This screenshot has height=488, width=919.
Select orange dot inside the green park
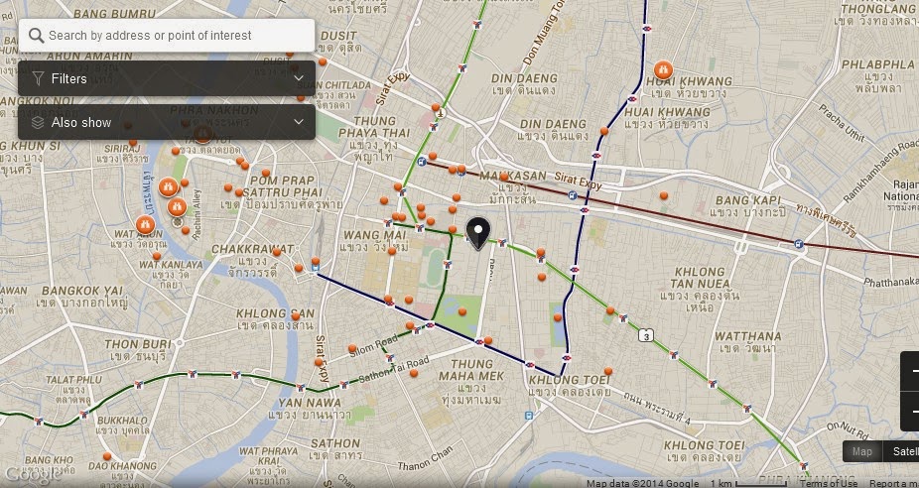click(x=462, y=311)
